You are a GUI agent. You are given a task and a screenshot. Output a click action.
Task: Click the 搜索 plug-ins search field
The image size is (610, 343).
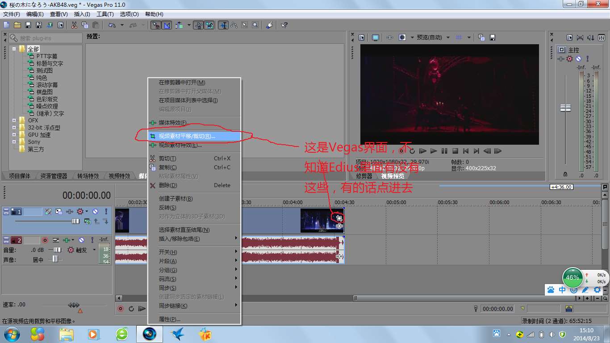pyautogui.click(x=45, y=38)
